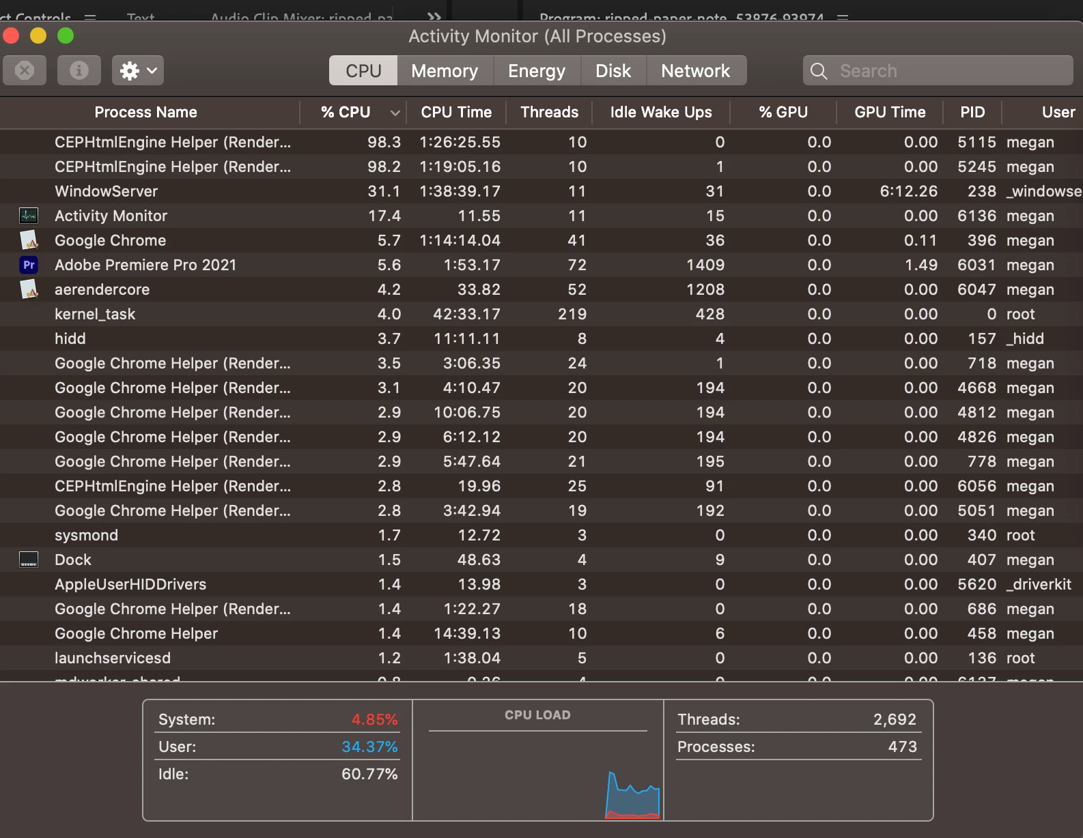Select the Adobe Premiere Pro 2021 row
Viewport: 1083px width, 838px height.
click(x=541, y=265)
